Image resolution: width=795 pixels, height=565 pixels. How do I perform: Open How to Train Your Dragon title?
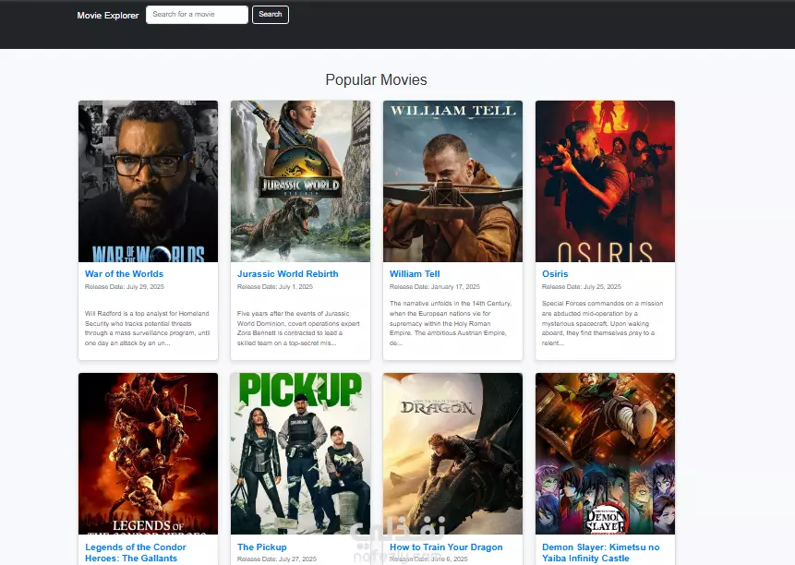[446, 547]
